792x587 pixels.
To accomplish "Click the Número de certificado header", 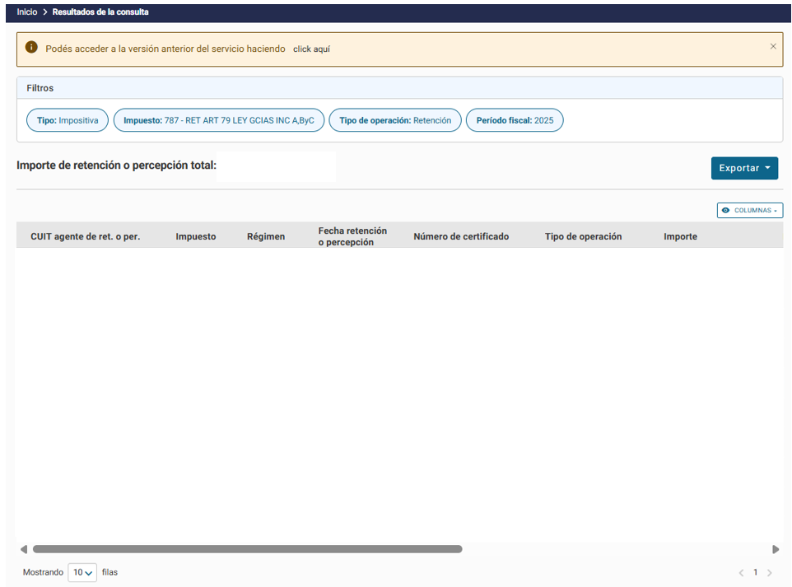I will coord(461,236).
